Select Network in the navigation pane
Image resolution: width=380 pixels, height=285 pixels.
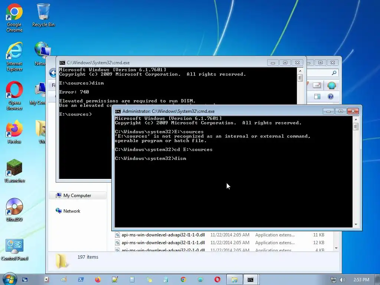tap(72, 211)
